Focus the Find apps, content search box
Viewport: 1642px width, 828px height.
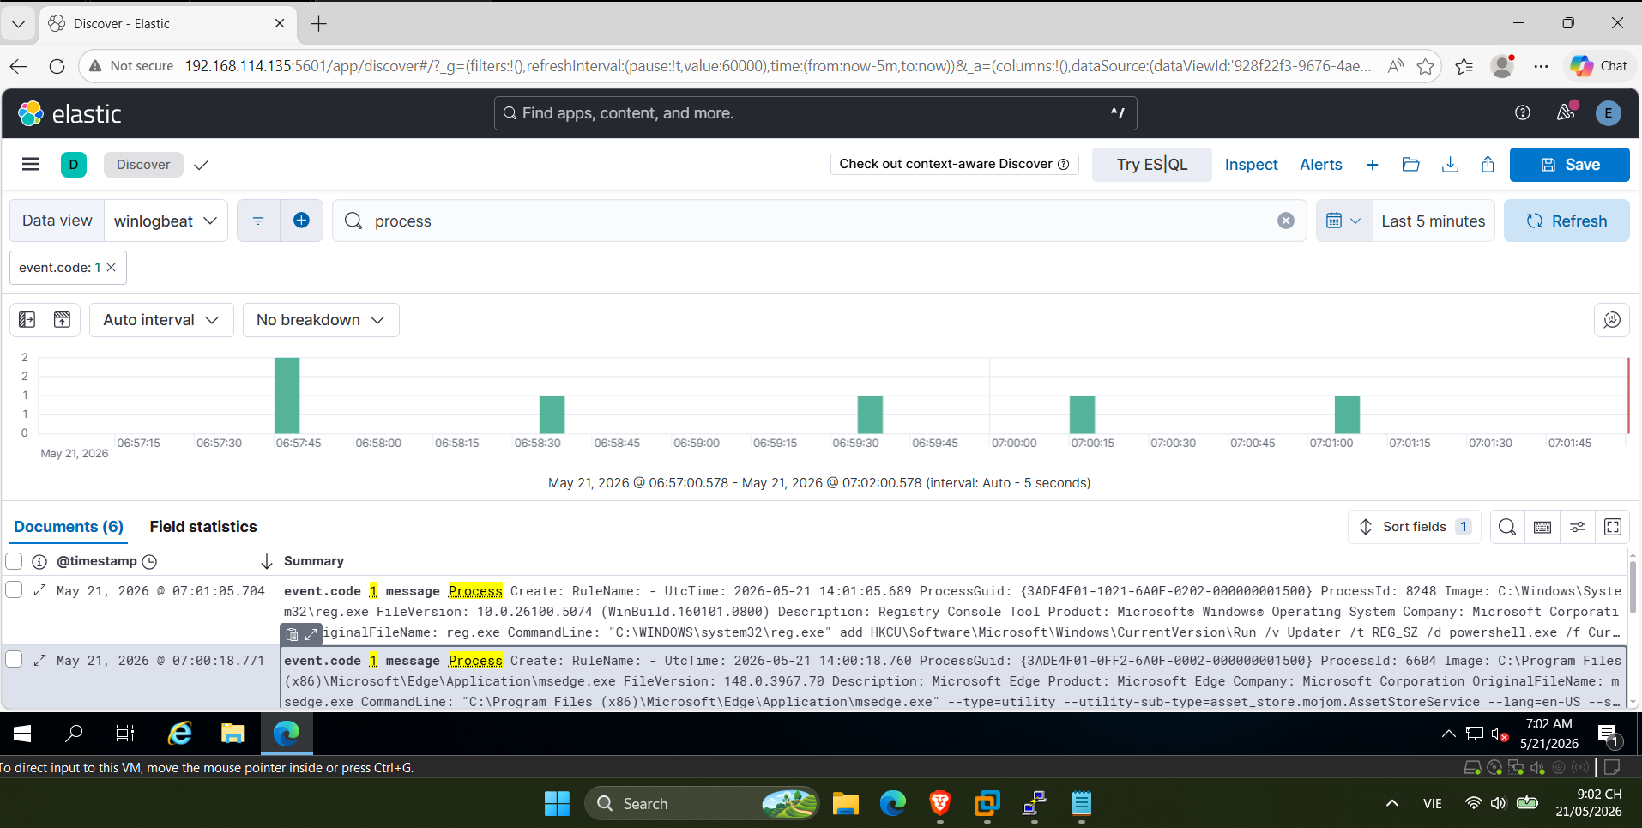815,113
